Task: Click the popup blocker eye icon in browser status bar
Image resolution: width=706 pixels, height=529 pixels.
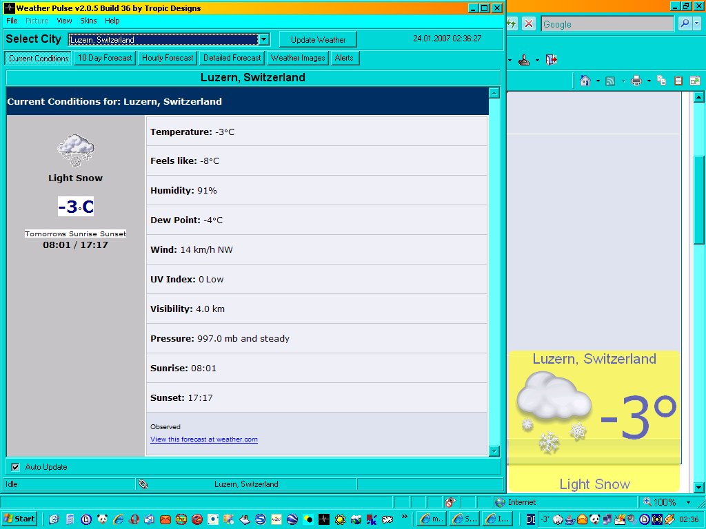Action: pos(450,502)
